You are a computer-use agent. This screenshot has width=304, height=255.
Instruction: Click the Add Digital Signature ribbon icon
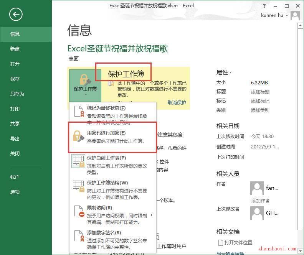tap(79, 236)
